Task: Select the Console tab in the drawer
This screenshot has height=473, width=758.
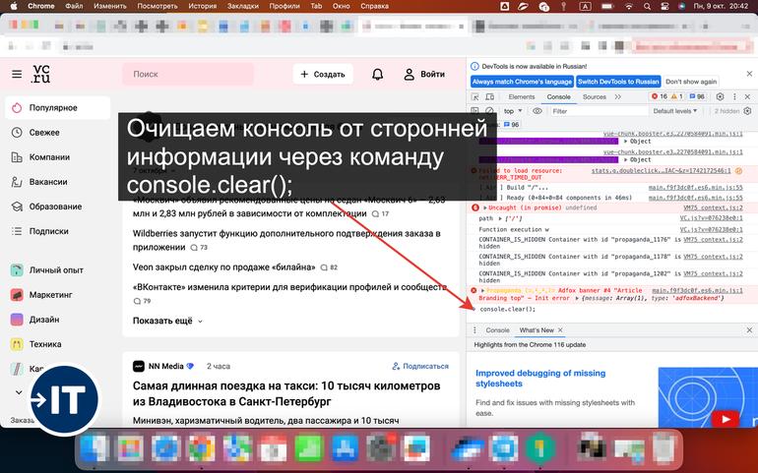Action: [497, 330]
